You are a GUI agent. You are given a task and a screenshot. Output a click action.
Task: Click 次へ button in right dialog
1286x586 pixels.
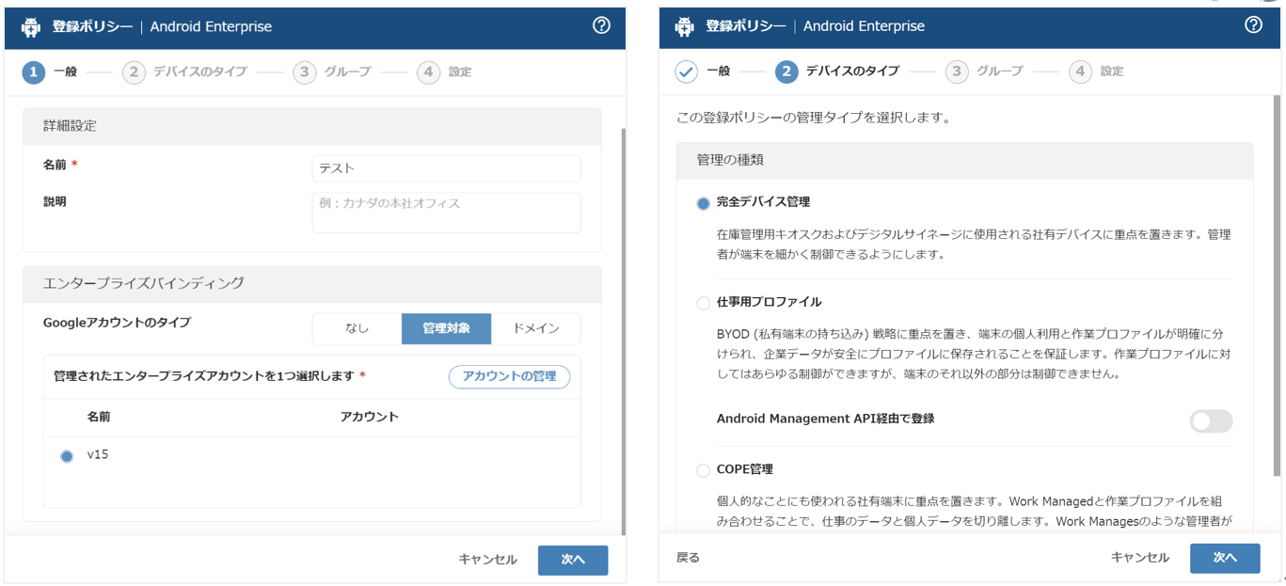1225,558
